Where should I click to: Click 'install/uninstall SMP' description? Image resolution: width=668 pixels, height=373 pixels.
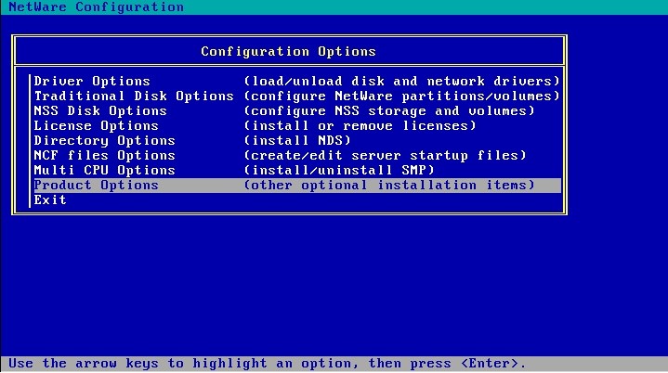339,171
